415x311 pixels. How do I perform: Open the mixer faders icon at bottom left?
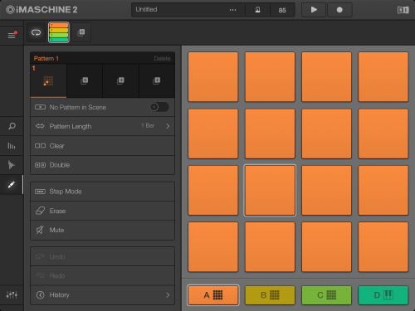coord(12,295)
